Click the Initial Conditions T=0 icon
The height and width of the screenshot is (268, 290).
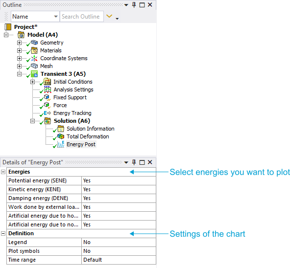tap(48, 82)
